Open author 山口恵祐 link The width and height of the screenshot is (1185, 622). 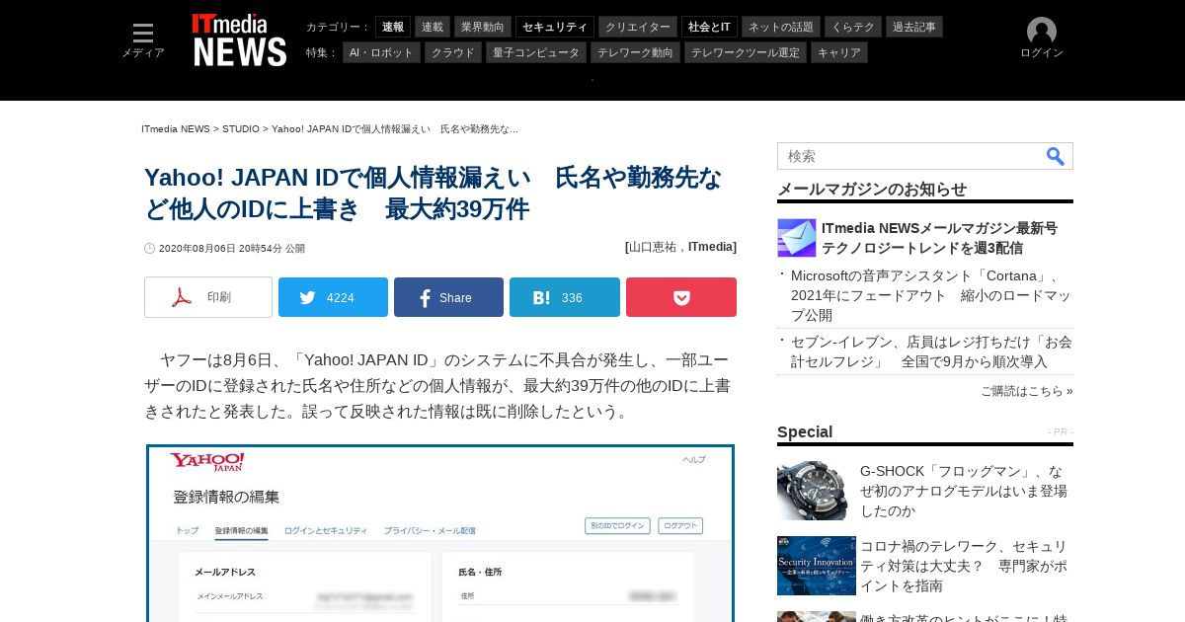654,247
